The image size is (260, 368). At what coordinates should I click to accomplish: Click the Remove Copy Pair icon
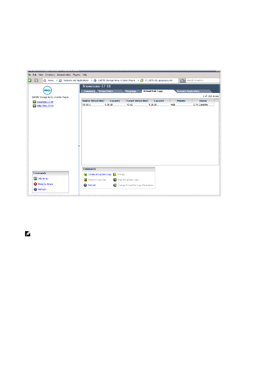pyautogui.click(x=85, y=180)
